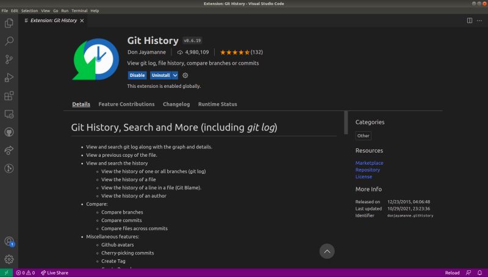Open the errors and warnings status item
This screenshot has height=277, width=488.
[25, 273]
